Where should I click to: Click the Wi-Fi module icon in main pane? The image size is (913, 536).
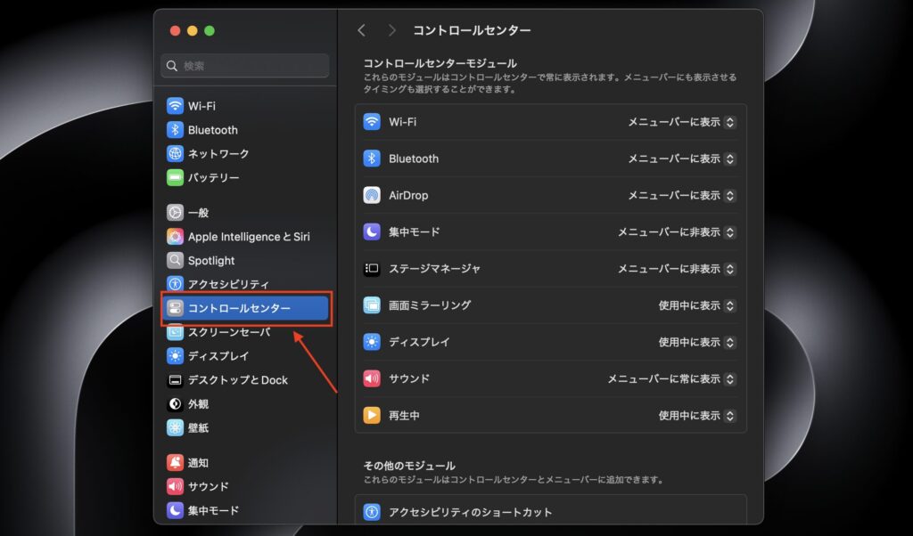pyautogui.click(x=372, y=122)
